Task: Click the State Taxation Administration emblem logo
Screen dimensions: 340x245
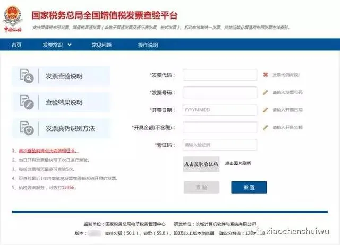Action: (13, 19)
